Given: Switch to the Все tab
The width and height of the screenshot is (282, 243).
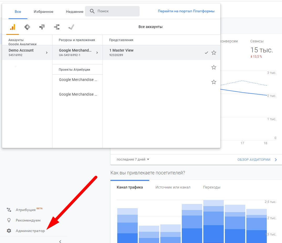Looking at the screenshot, I should (x=18, y=12).
